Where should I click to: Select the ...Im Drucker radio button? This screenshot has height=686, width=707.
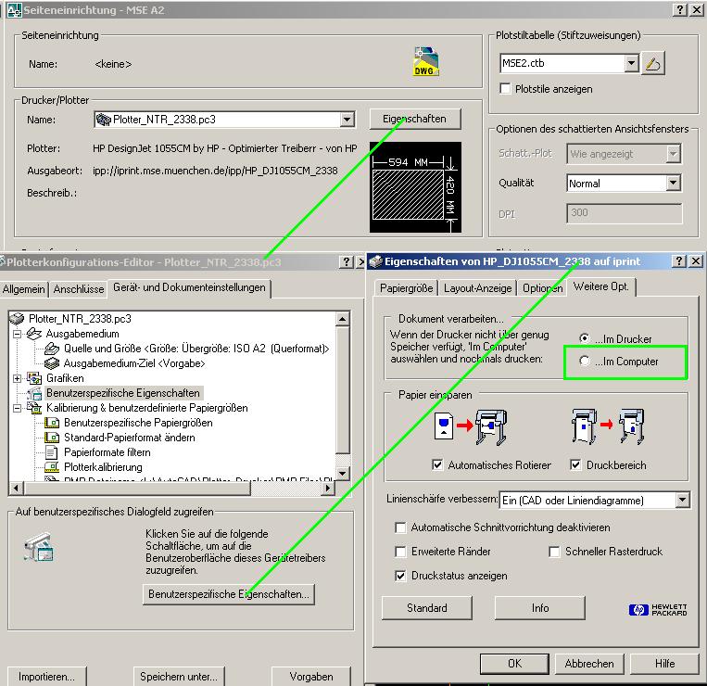click(585, 338)
